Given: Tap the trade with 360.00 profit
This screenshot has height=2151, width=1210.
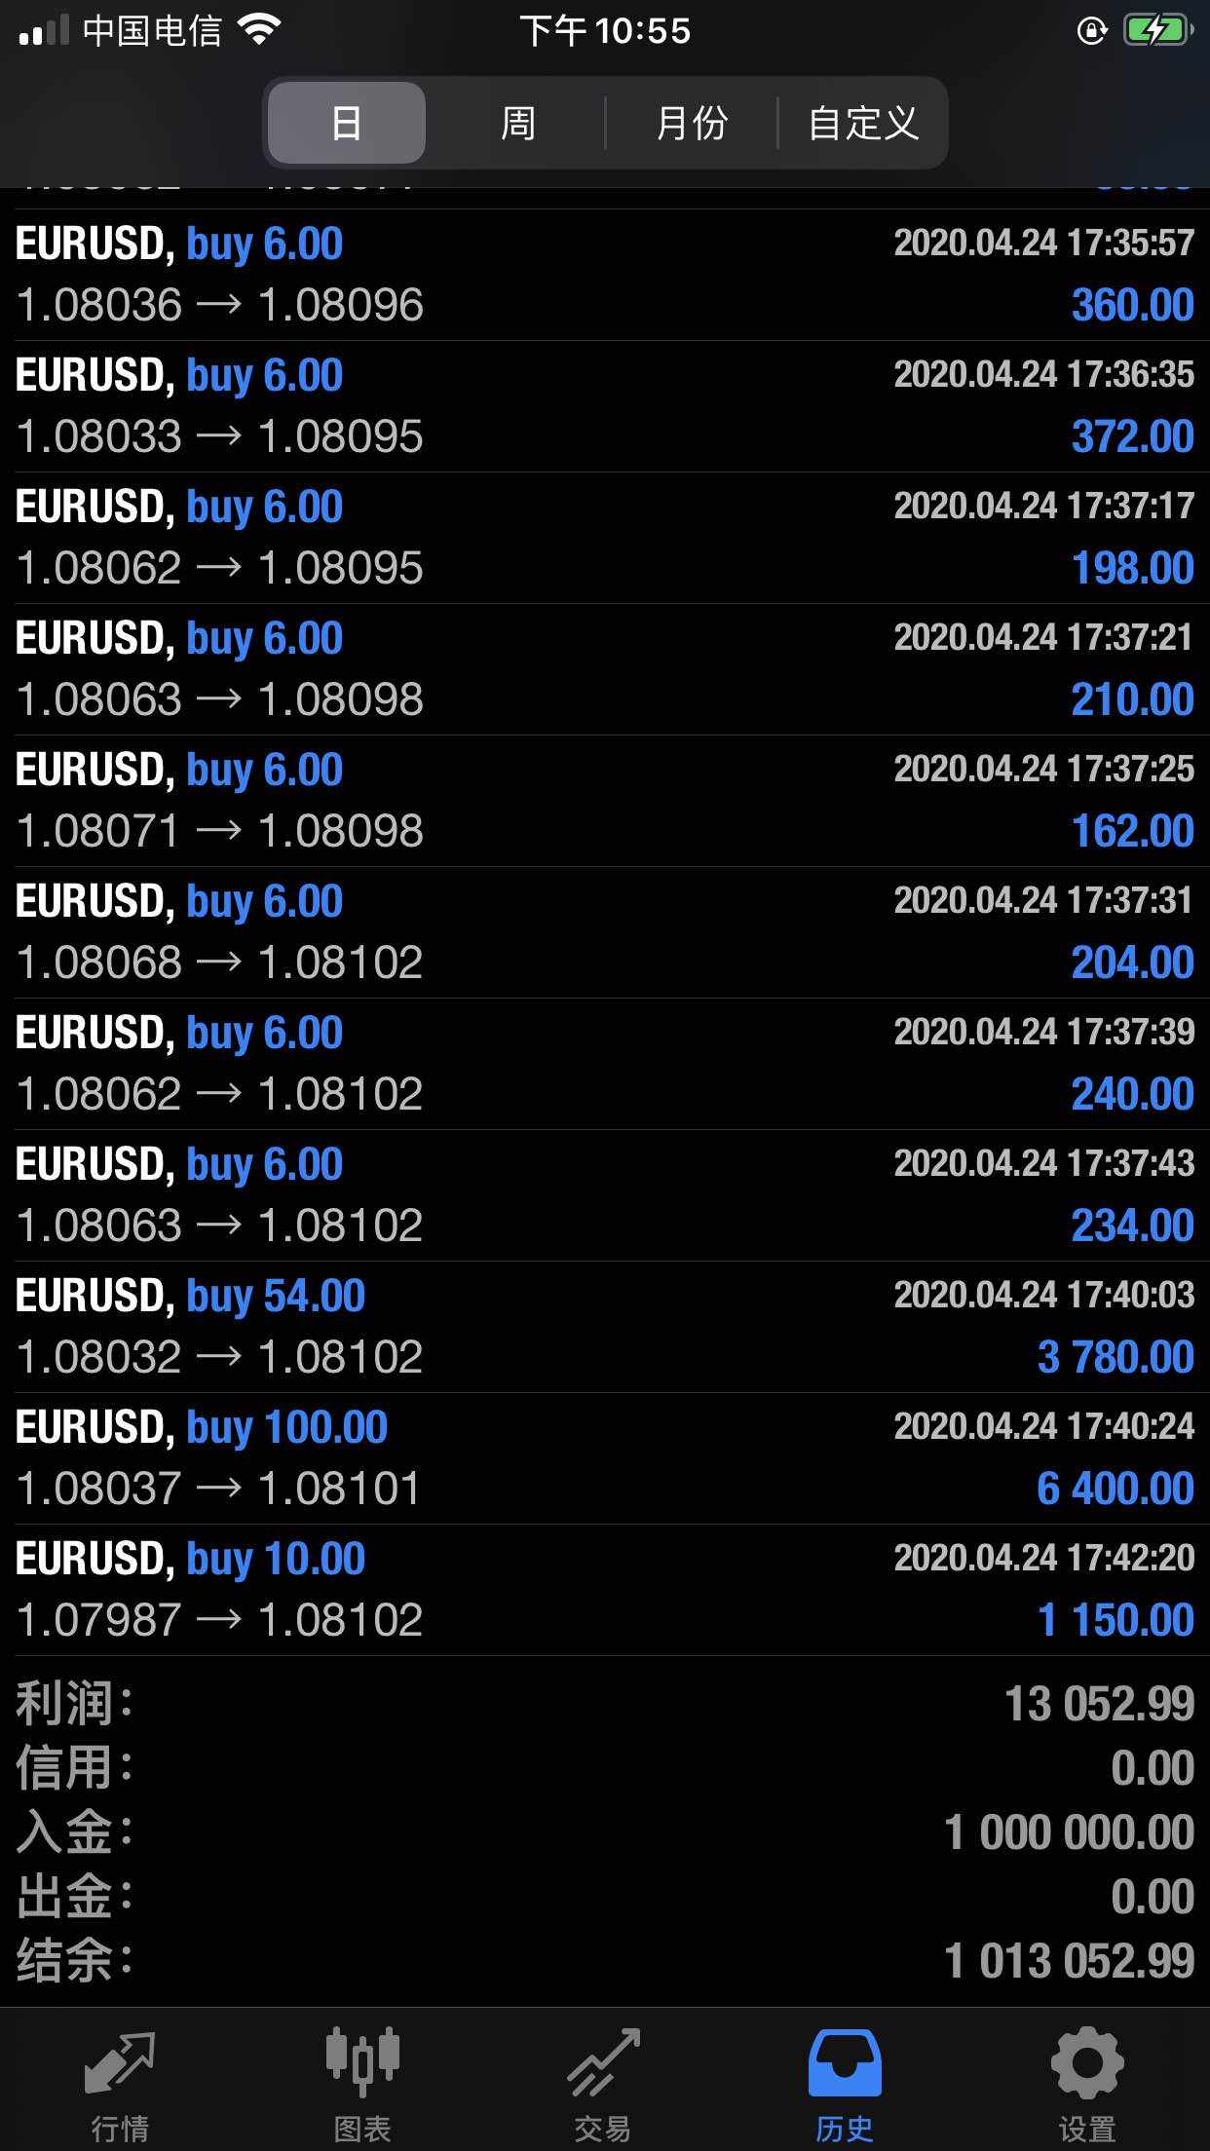Looking at the screenshot, I should pyautogui.click(x=604, y=275).
